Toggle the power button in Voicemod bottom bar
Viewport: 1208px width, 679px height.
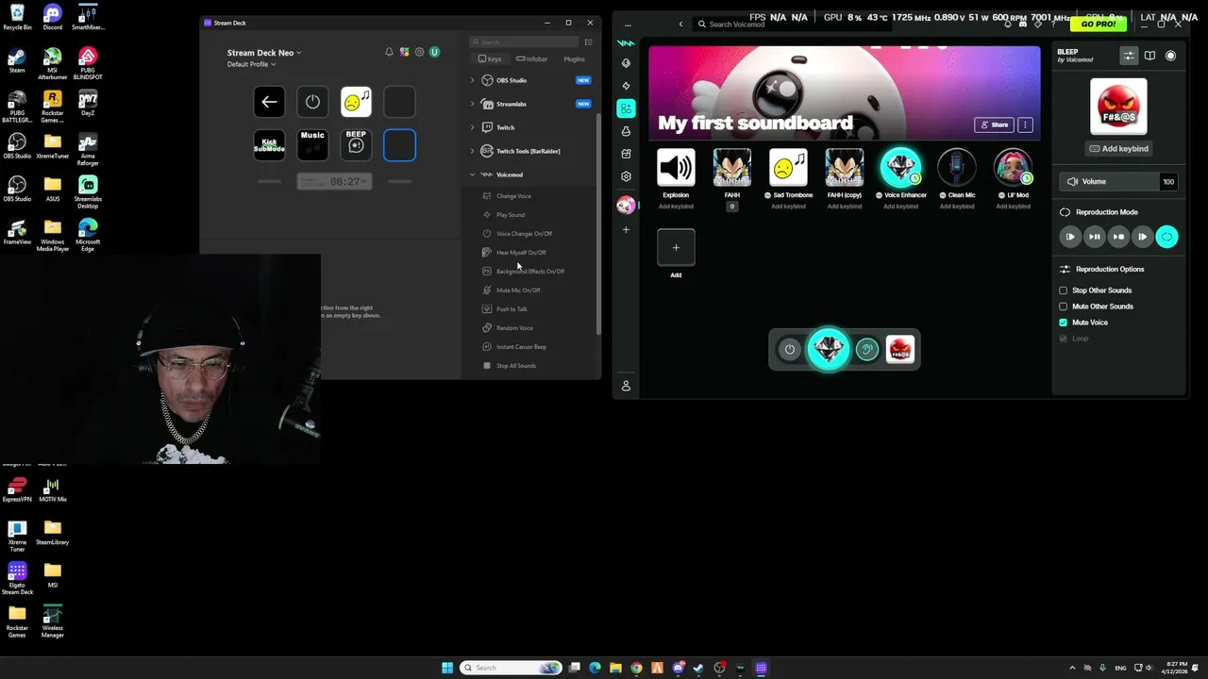790,350
